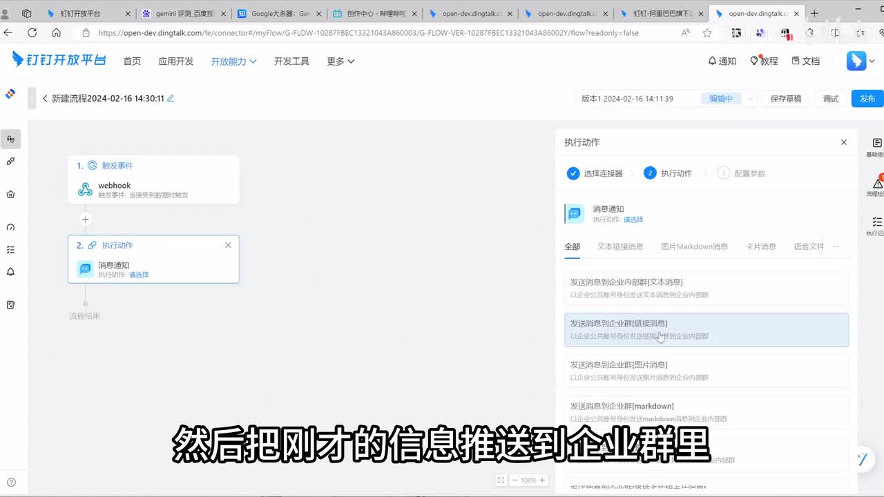Open the 教程 tutorials link
The image size is (884, 497).
click(x=764, y=61)
